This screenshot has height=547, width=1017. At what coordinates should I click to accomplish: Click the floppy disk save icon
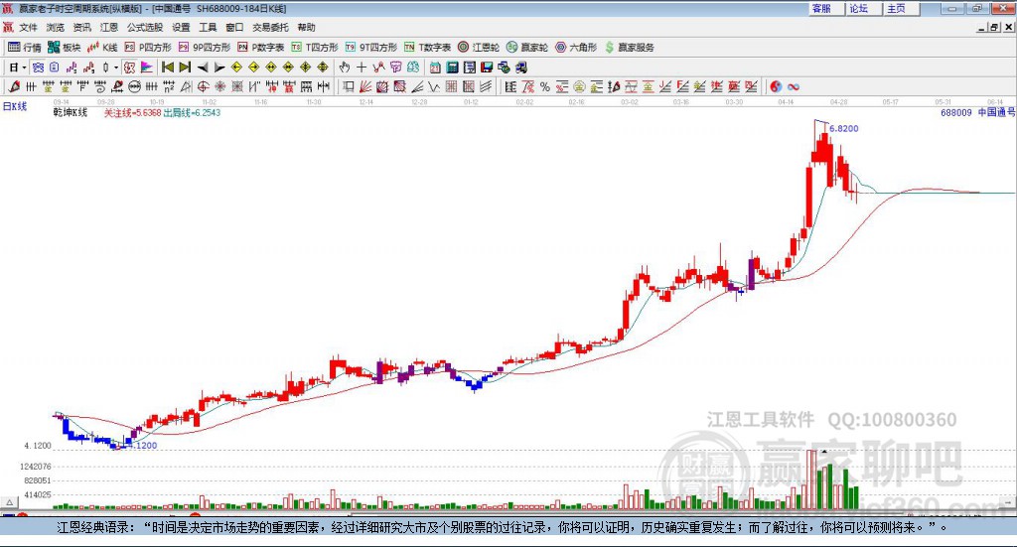tap(487, 68)
